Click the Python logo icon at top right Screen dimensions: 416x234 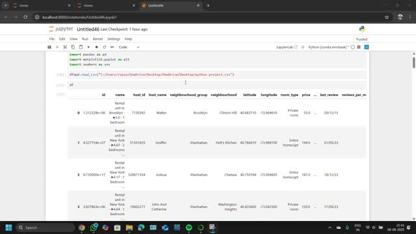(362, 29)
